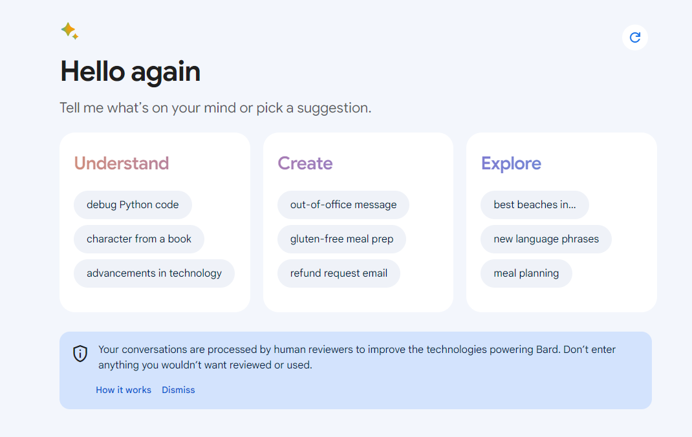
Task: Click the refresh suggestions icon
Action: click(x=635, y=37)
